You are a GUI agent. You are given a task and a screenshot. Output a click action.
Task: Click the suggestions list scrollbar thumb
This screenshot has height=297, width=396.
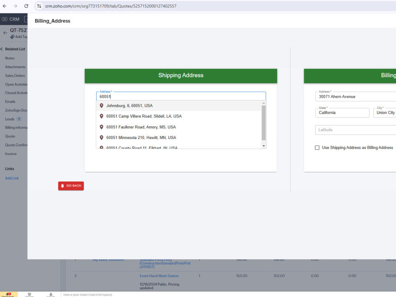click(264, 123)
